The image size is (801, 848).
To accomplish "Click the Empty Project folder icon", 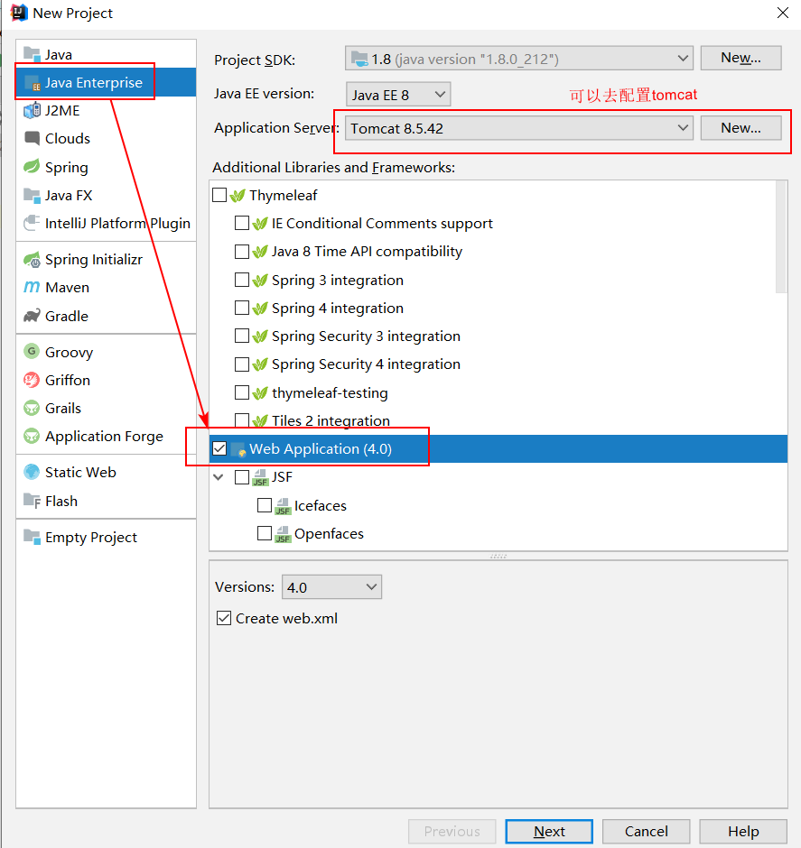I will (32, 537).
